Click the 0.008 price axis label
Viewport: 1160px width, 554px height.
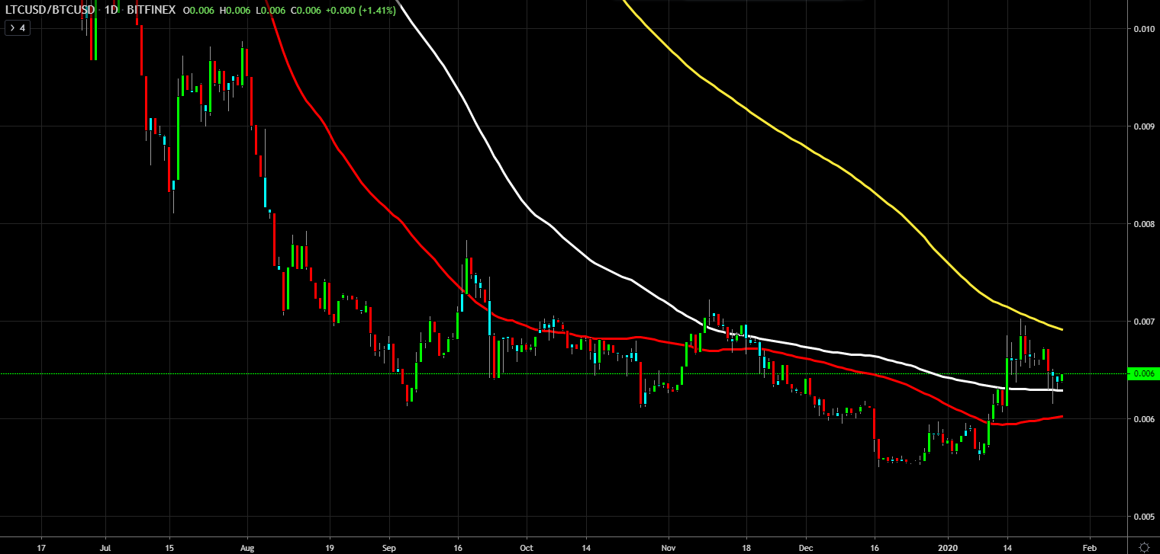pos(1142,224)
